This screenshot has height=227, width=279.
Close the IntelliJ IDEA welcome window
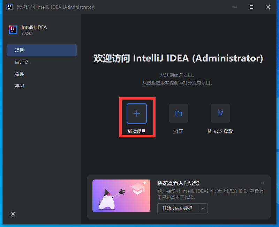[x=268, y=7]
